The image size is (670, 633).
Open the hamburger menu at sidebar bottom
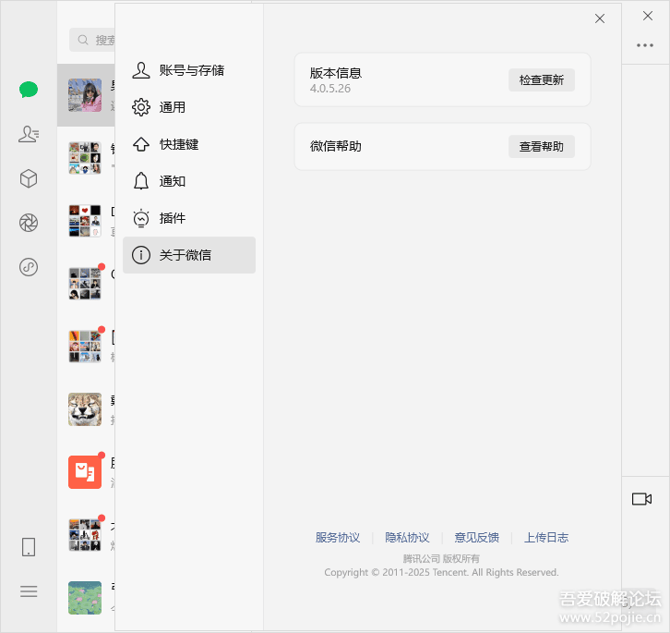pos(29,591)
